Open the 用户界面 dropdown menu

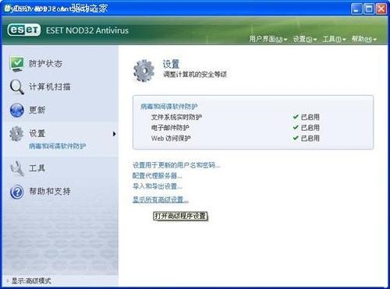(x=268, y=39)
